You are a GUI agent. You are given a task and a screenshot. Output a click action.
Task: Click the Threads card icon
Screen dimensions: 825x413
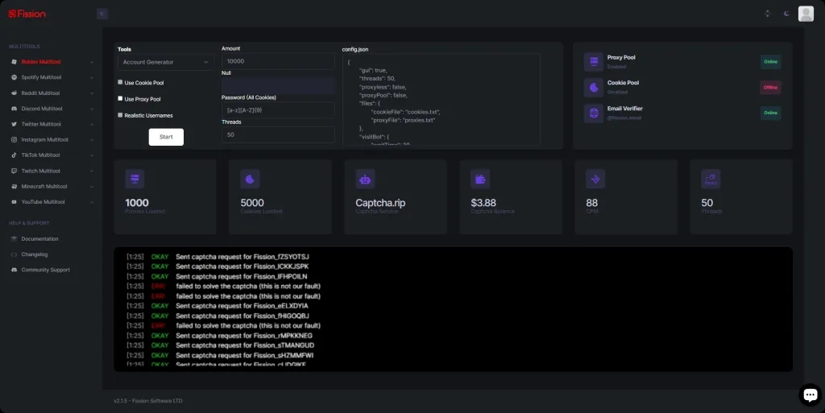click(711, 179)
